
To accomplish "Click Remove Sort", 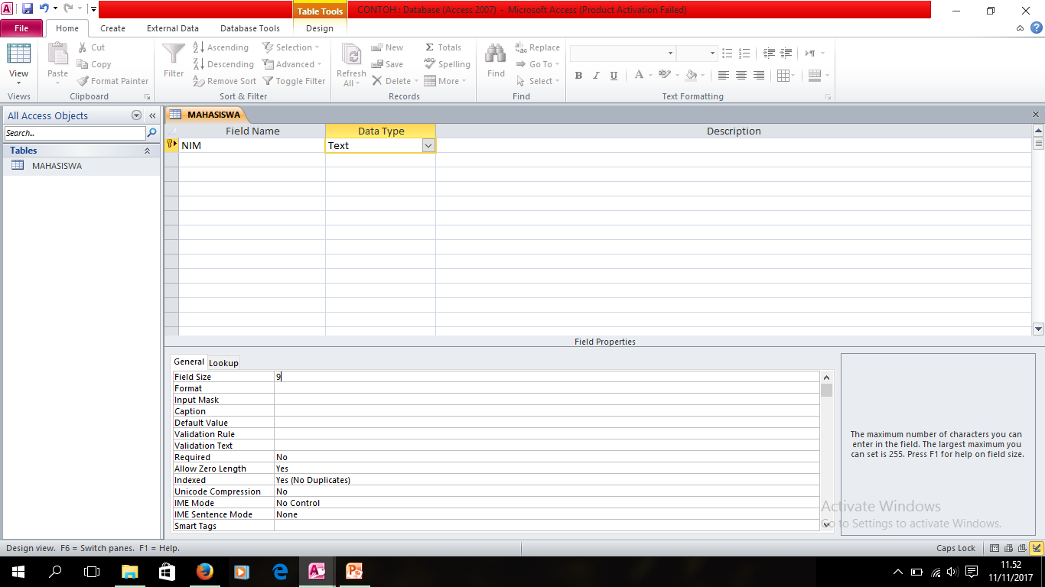I will point(225,81).
